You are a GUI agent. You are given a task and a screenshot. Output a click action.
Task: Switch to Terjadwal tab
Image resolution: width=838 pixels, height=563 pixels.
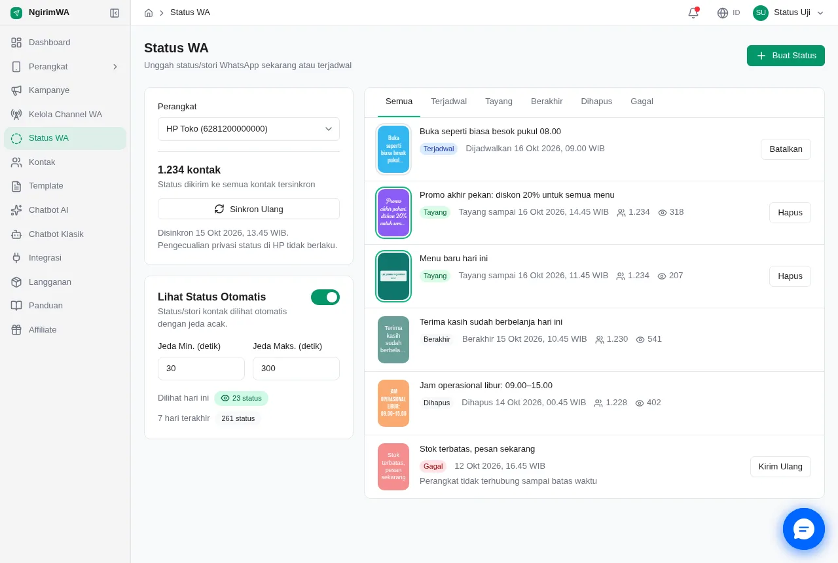[448, 101]
